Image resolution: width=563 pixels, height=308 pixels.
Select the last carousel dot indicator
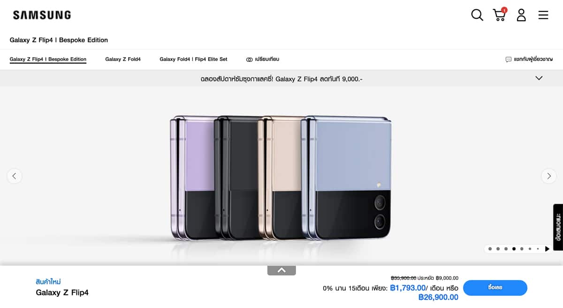(x=538, y=249)
